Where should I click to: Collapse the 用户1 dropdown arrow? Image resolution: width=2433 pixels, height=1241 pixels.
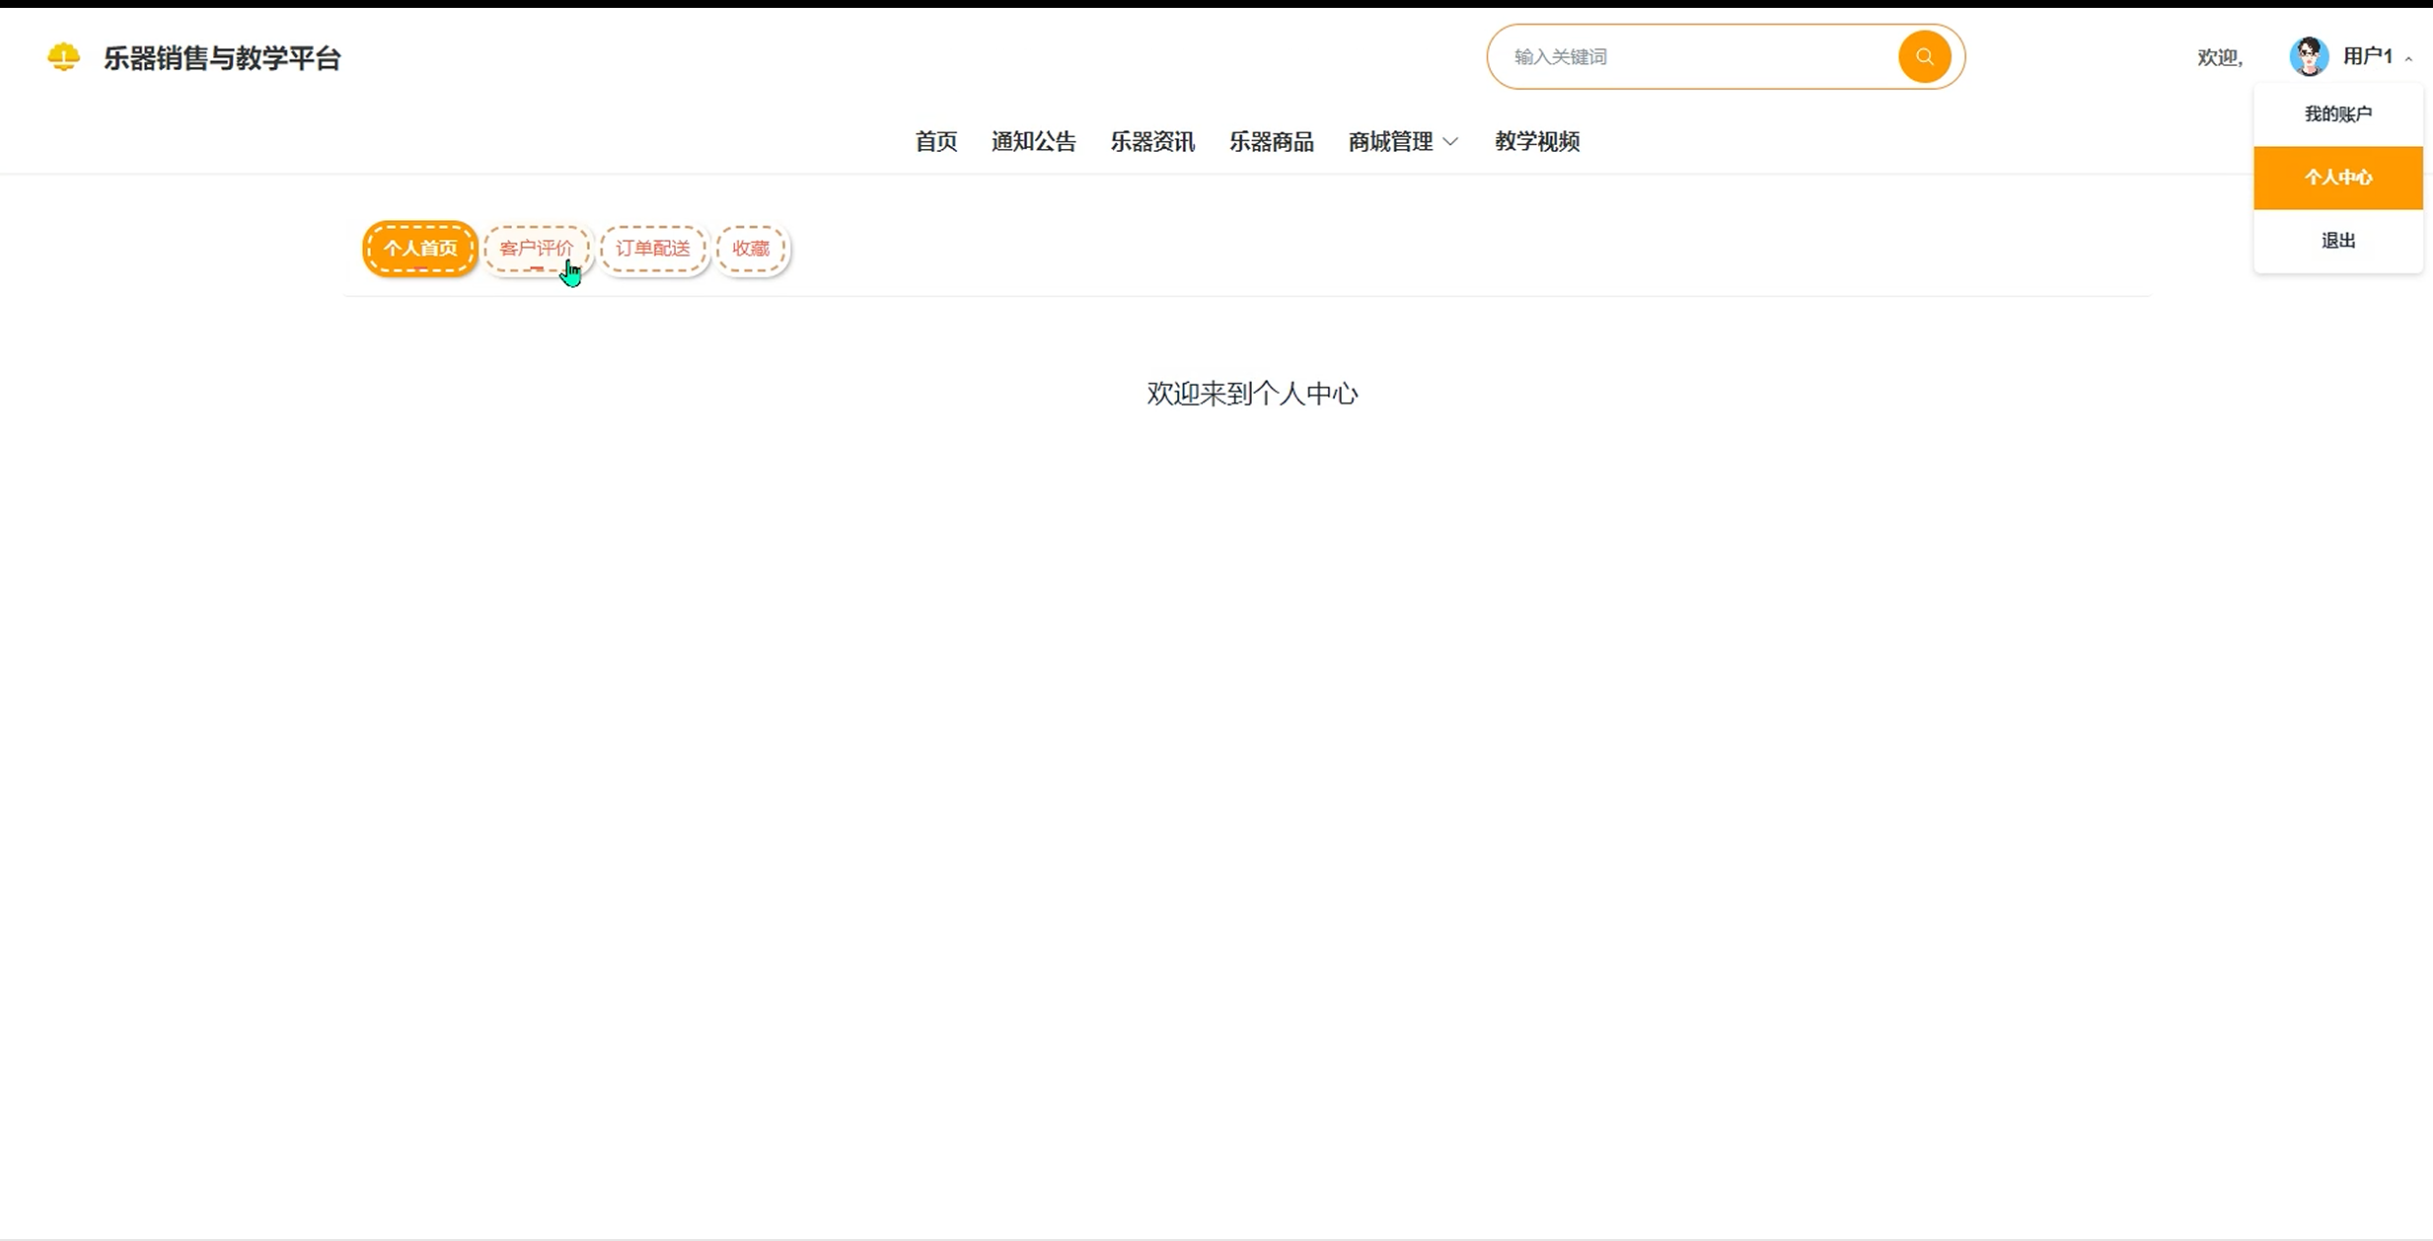click(x=2409, y=59)
